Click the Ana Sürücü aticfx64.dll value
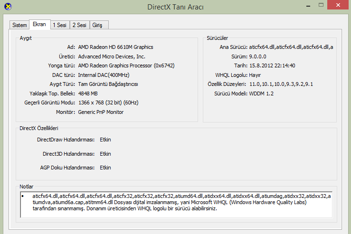This screenshot has width=351, height=234. coord(291,47)
